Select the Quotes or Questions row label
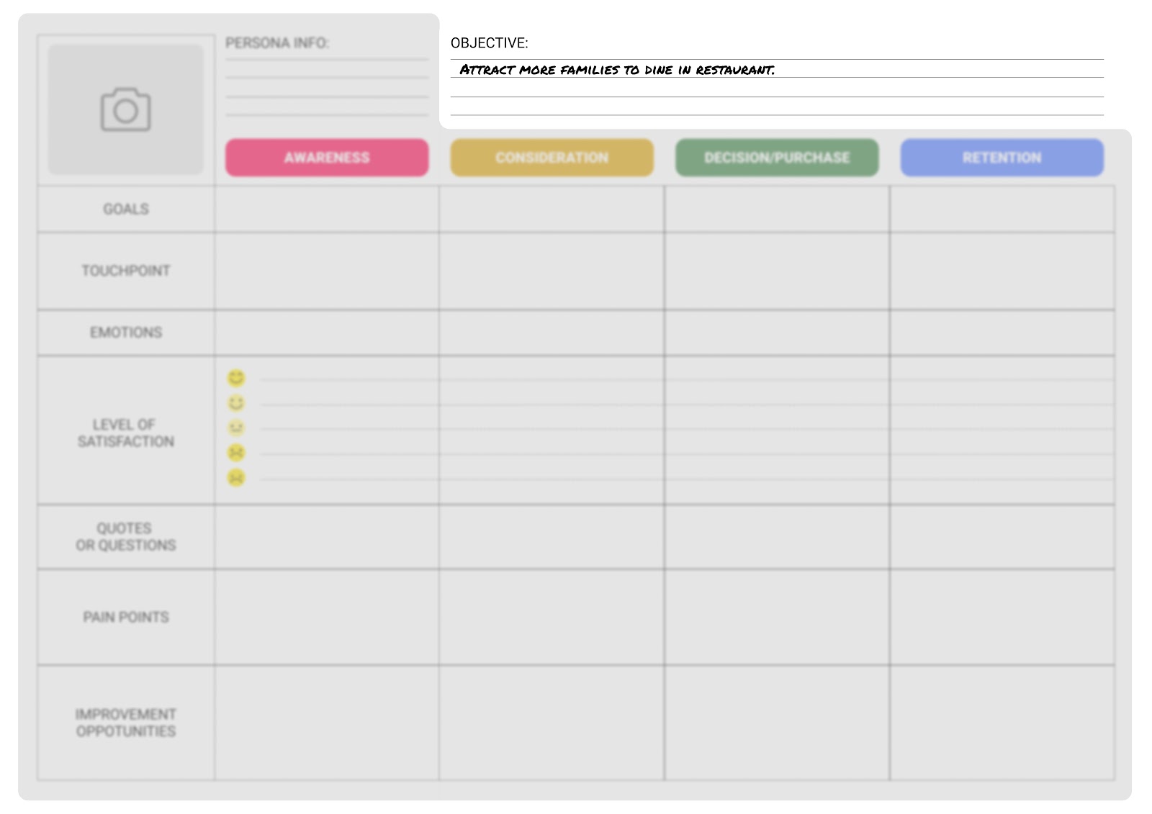This screenshot has height=814, width=1152. click(126, 537)
